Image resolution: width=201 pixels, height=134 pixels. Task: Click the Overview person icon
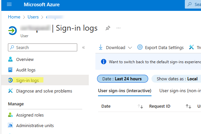pyautogui.click(x=10, y=59)
